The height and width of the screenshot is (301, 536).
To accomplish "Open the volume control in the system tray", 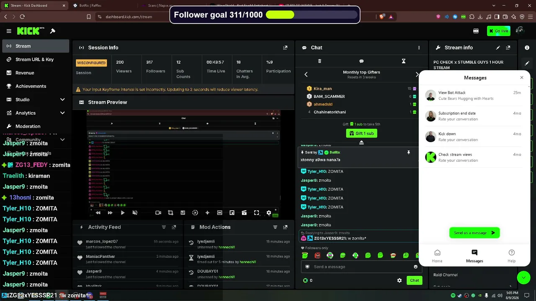I will (499, 296).
